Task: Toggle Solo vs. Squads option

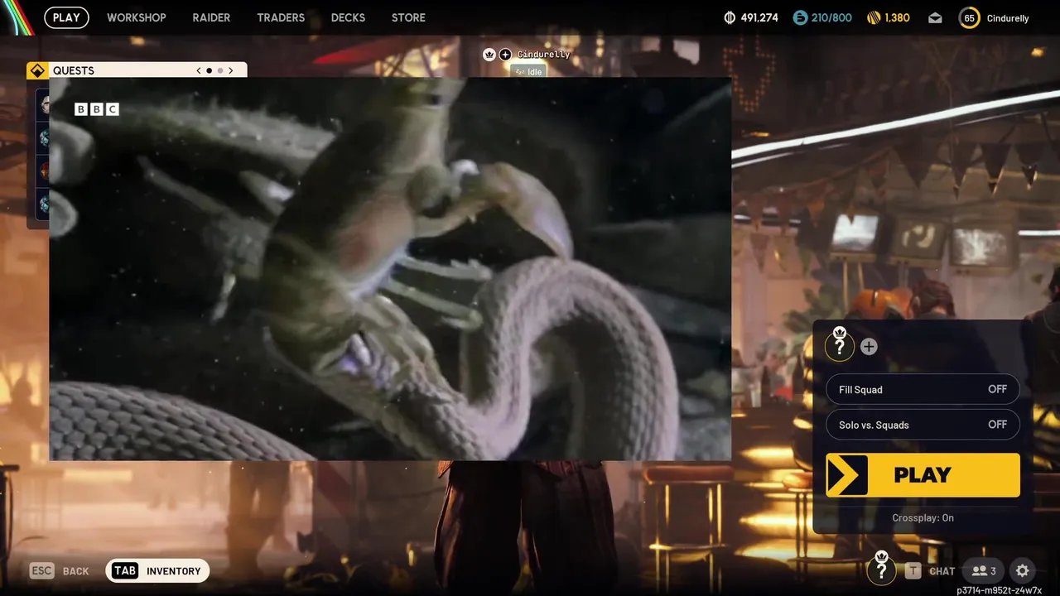Action: [x=923, y=425]
